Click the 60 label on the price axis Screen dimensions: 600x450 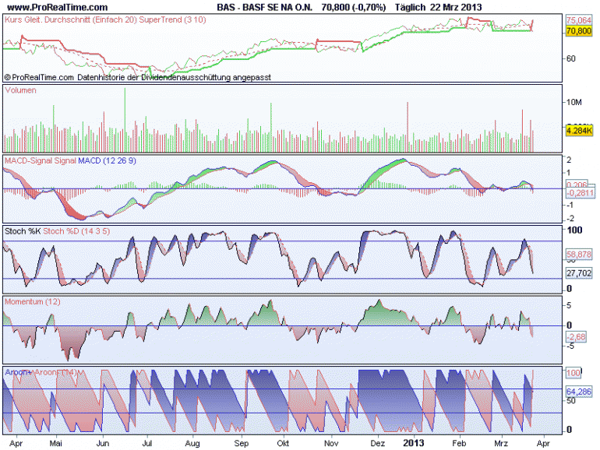click(x=571, y=58)
